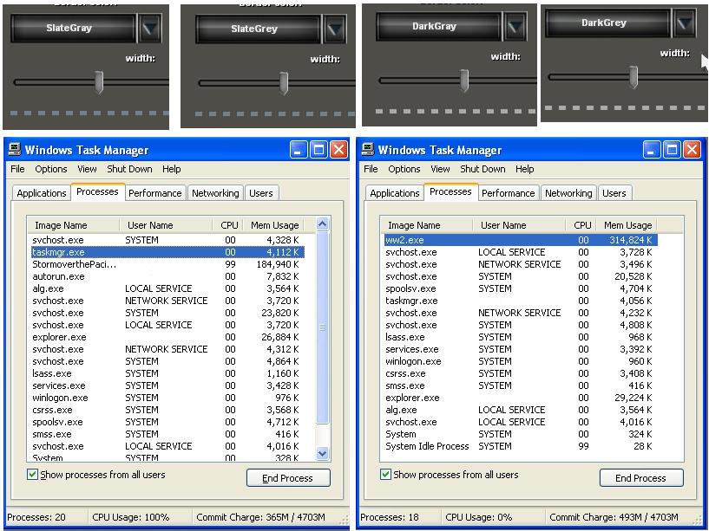
Task: Open View menu in left Task Manager
Action: pyautogui.click(x=87, y=169)
